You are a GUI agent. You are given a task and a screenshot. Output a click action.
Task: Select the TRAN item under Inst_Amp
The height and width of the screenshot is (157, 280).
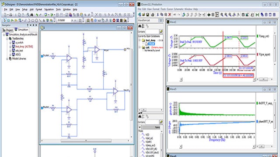point(151,44)
